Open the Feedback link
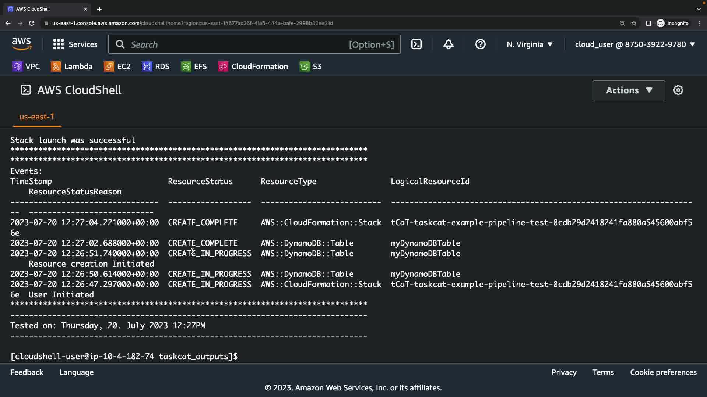 tap(27, 372)
